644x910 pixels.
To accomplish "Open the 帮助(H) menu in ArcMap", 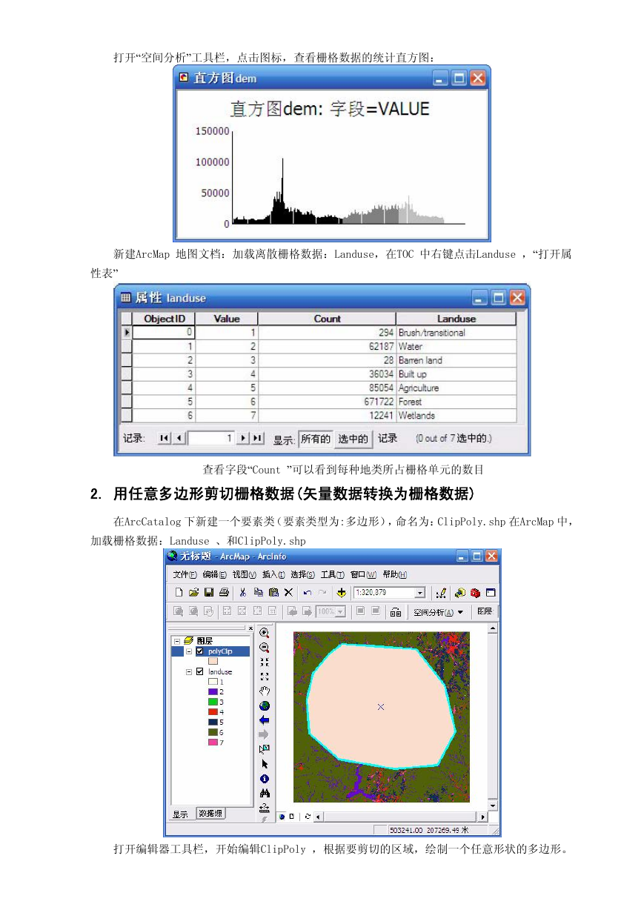I will coord(395,574).
